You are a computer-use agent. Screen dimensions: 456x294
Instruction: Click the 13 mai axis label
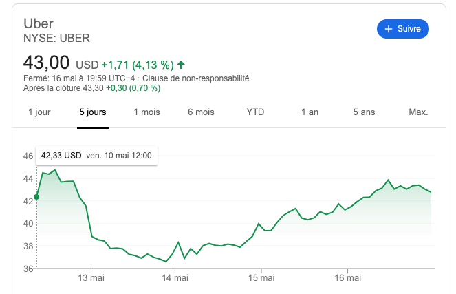pyautogui.click(x=91, y=278)
